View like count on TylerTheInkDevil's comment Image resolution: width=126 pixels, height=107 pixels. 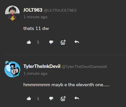point(38,98)
